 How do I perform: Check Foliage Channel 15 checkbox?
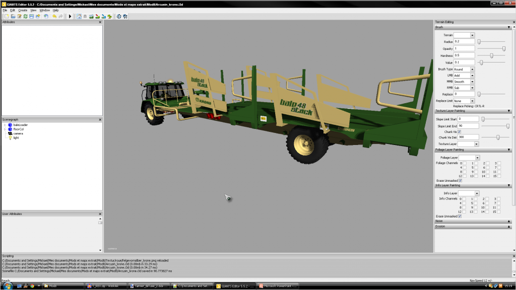[499, 176]
